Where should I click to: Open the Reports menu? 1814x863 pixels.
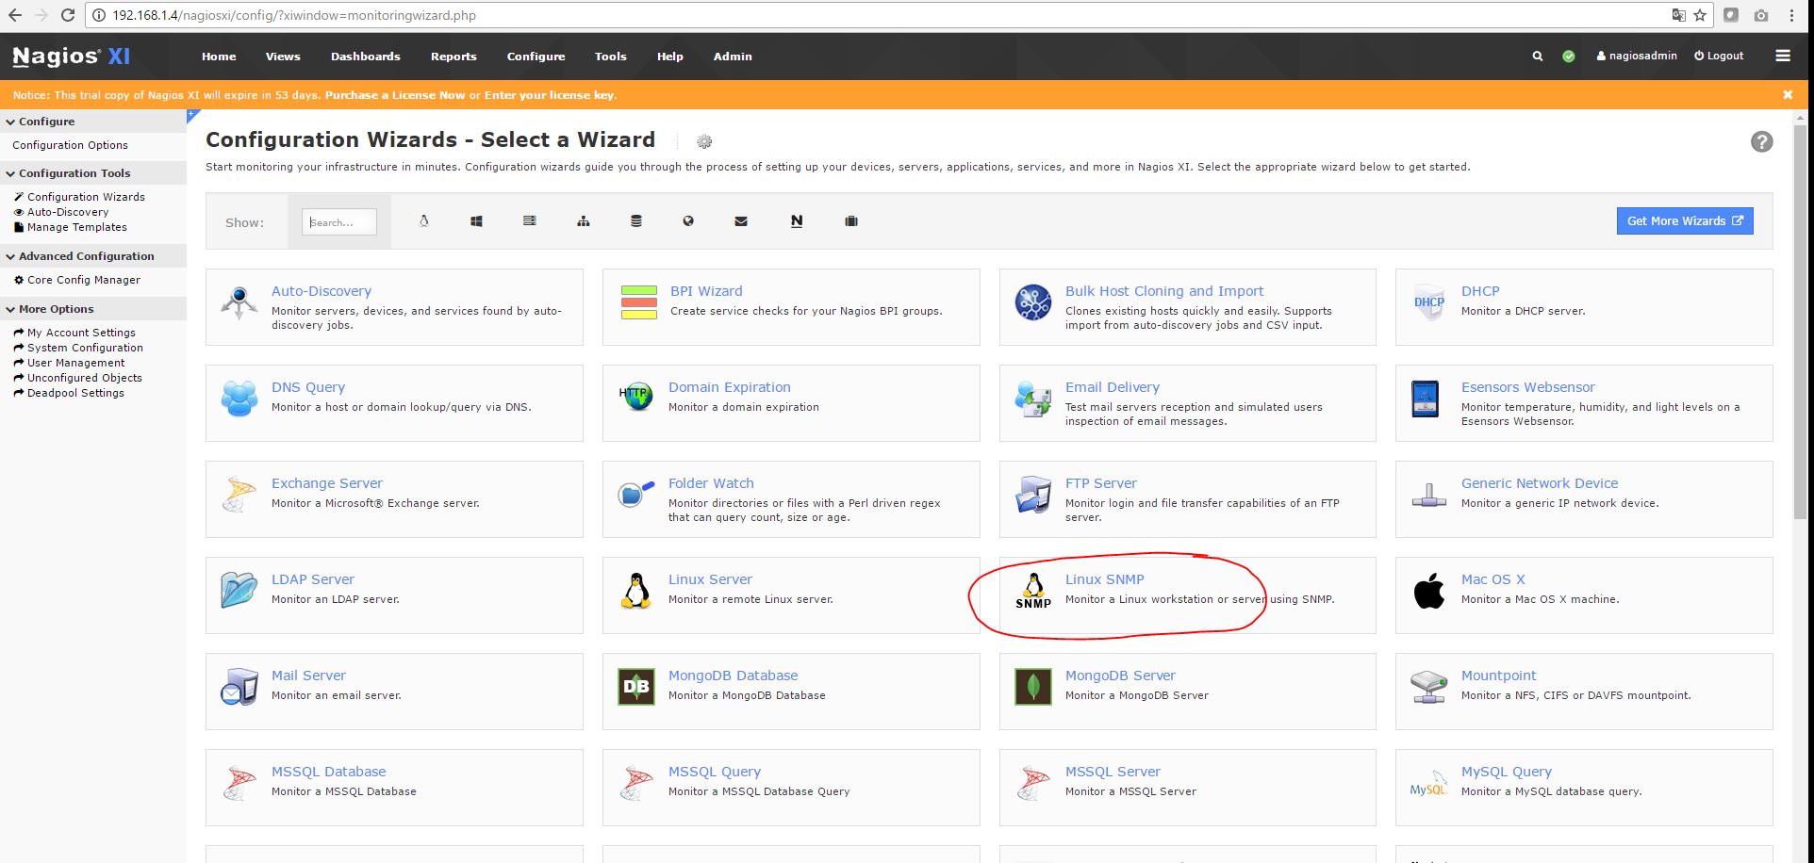tap(453, 57)
